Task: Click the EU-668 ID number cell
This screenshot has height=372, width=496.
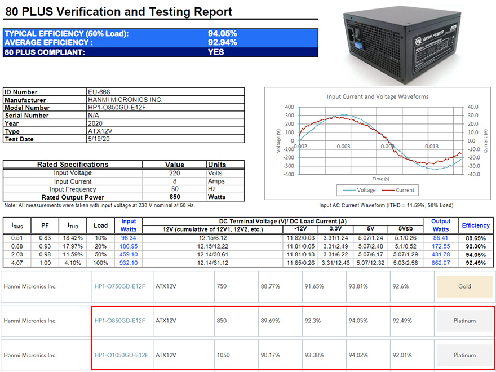Action: pos(166,92)
